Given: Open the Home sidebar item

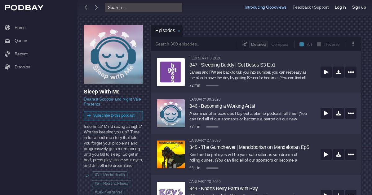Looking at the screenshot, I should [x=20, y=28].
